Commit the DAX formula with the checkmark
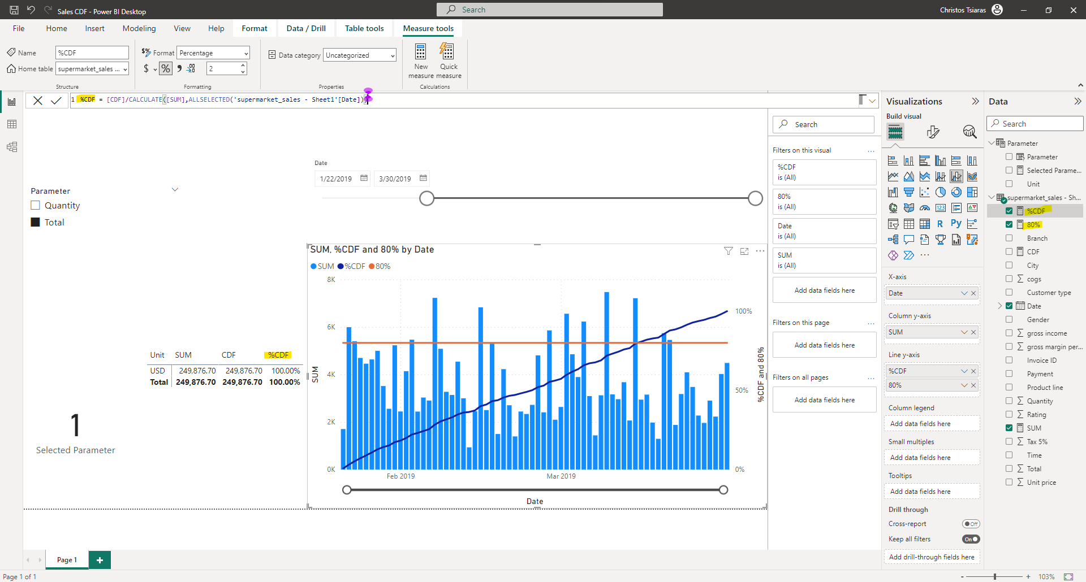The height and width of the screenshot is (582, 1086). tap(56, 100)
